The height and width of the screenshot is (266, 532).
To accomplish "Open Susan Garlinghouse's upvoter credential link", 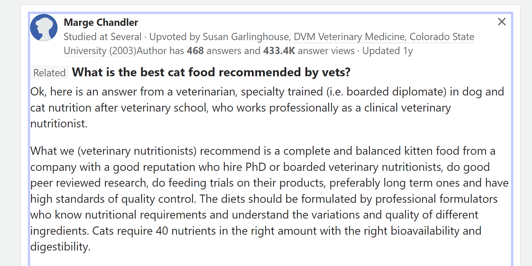I will point(338,37).
